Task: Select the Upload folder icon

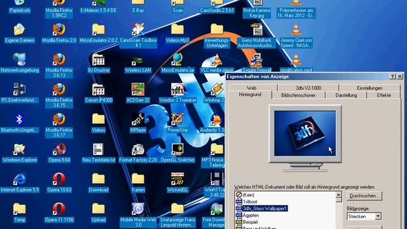Action: coord(99,212)
